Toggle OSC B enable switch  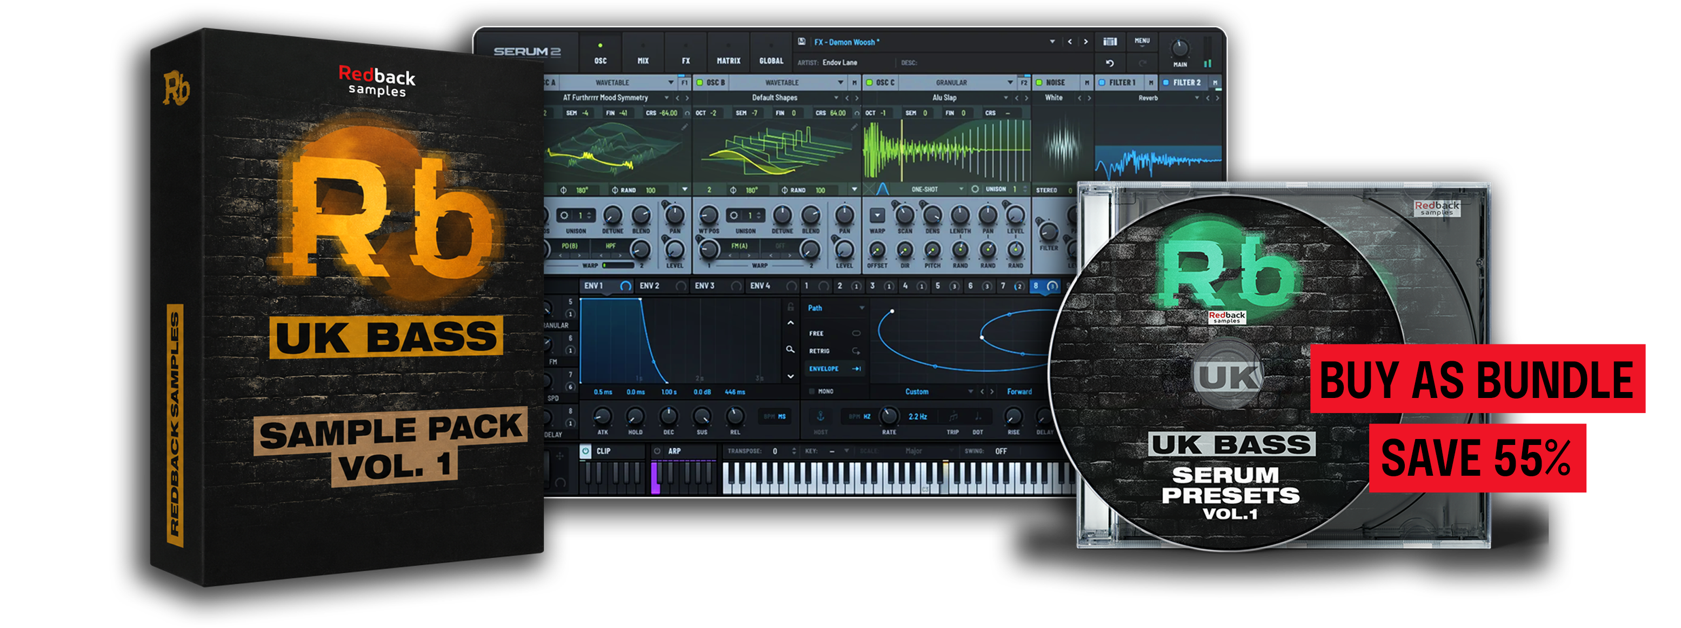[699, 83]
